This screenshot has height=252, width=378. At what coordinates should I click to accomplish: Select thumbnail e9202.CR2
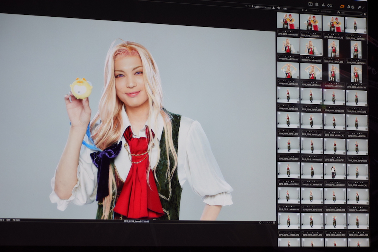335,221
